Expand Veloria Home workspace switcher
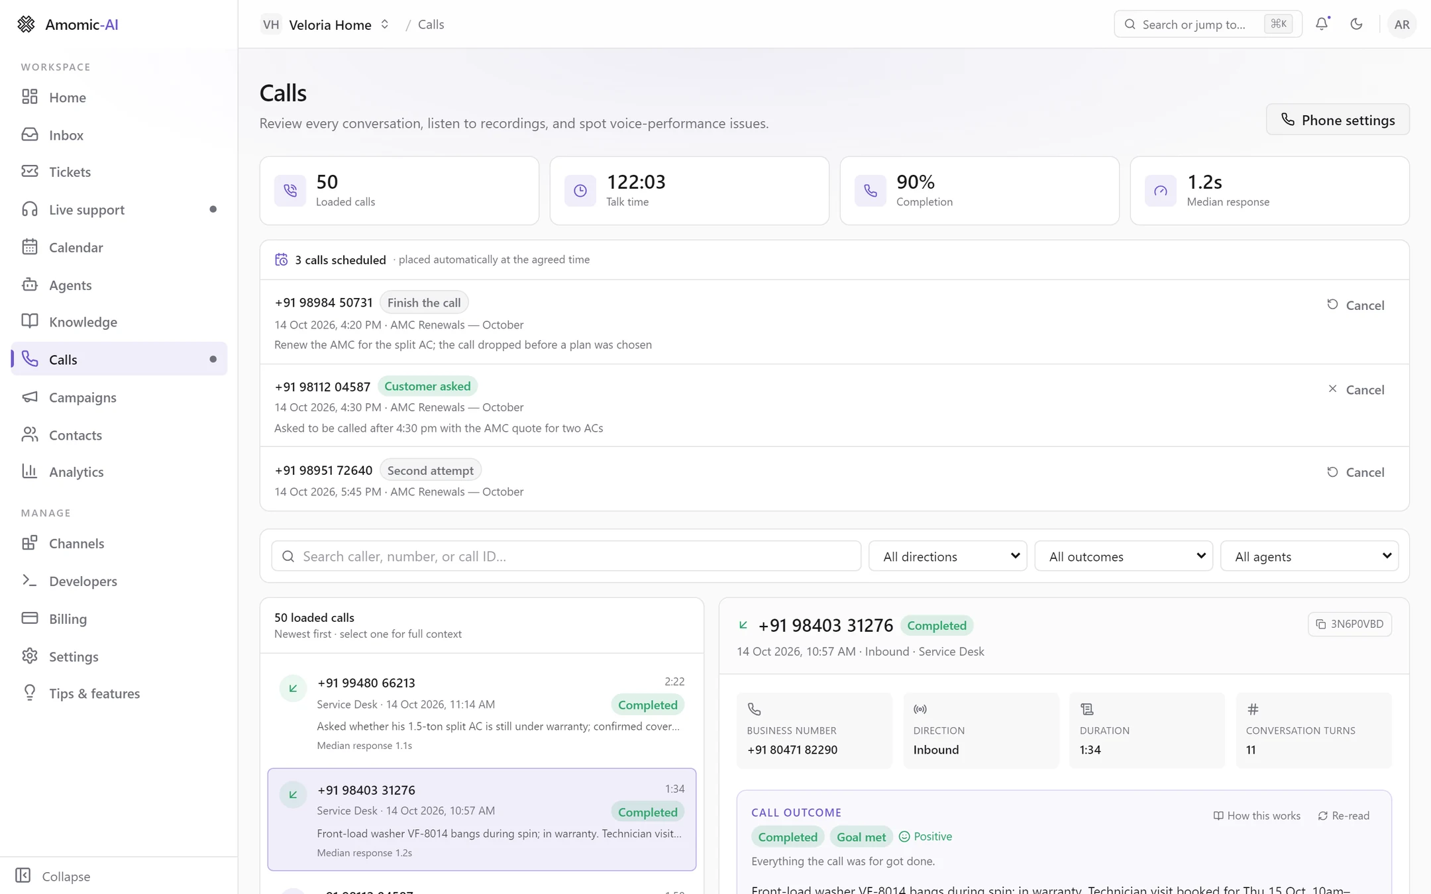 click(x=326, y=25)
